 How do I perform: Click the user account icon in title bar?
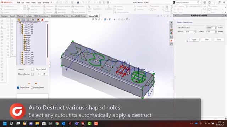point(205,2)
